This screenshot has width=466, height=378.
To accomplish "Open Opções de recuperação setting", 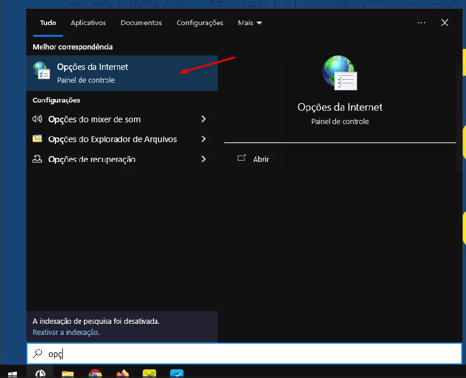I will 91,159.
